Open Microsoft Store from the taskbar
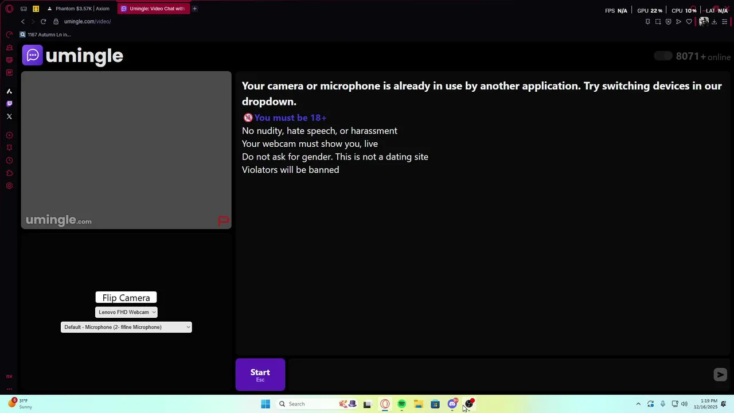The height and width of the screenshot is (413, 734). [x=435, y=404]
